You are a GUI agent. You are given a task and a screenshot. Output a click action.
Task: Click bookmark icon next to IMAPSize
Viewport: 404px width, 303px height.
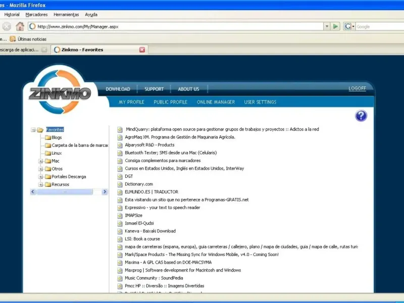coord(120,216)
